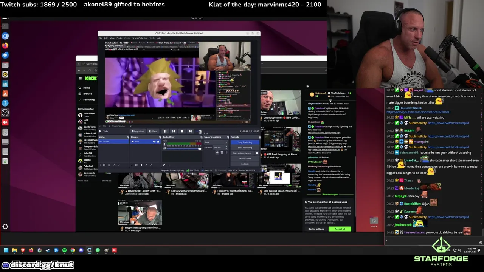The image size is (484, 272).
Task: Open Vods mixer options three-dot menu
Action: (164, 144)
